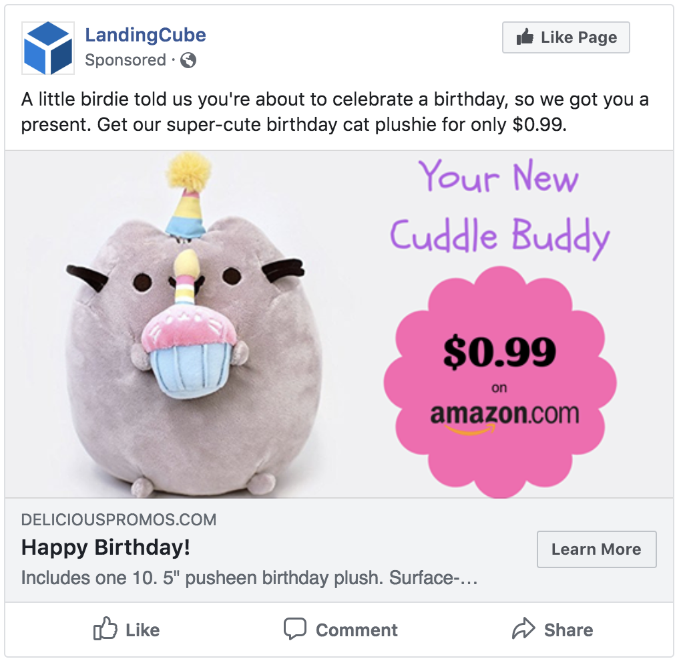
Task: Click the Comment label text
Action: tap(357, 630)
